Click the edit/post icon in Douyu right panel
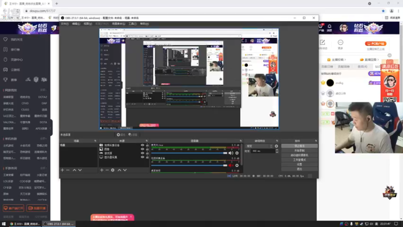This screenshot has width=403, height=227. click(322, 42)
